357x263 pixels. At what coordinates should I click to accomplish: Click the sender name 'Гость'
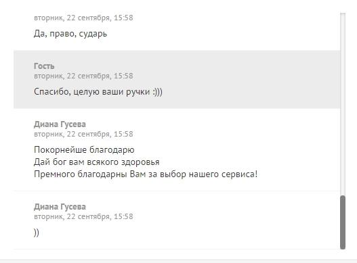pos(44,66)
